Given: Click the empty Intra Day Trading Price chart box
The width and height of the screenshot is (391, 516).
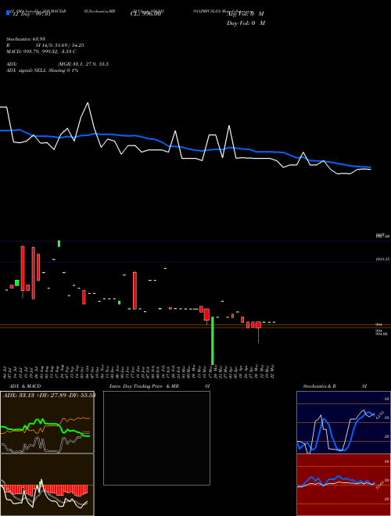Looking at the screenshot, I should point(156,438).
